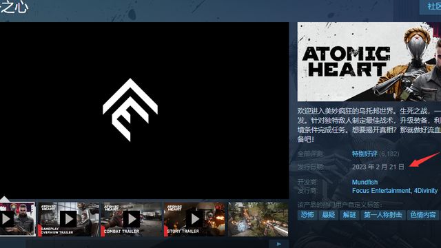Open publisher 4Divinity link
Screen dimensions: 441x248
click(x=426, y=191)
